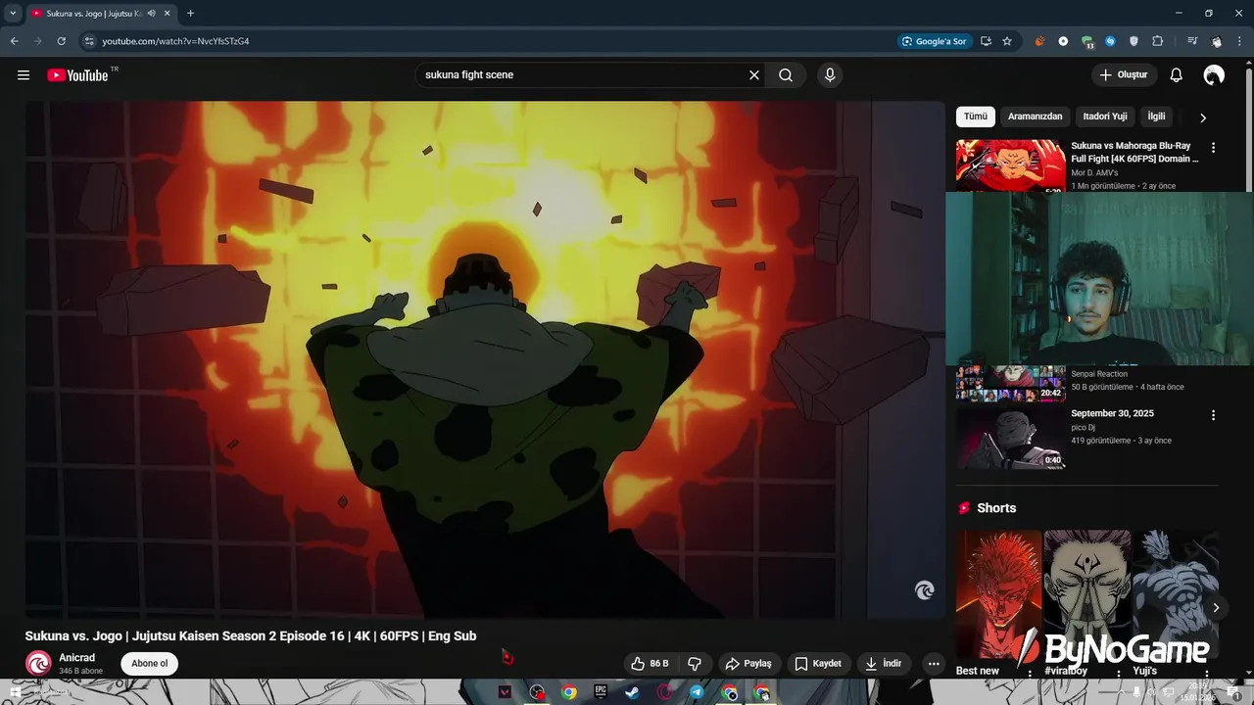
Task: View site information icon in address bar
Action: tap(89, 41)
